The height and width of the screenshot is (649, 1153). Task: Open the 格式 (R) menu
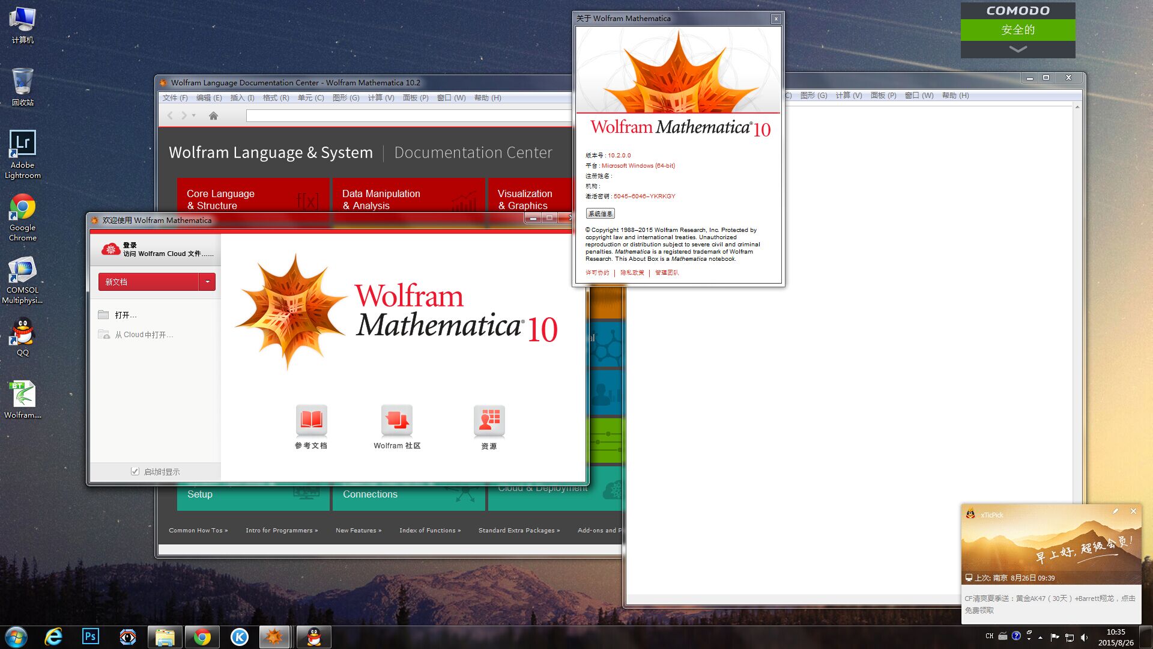(276, 98)
